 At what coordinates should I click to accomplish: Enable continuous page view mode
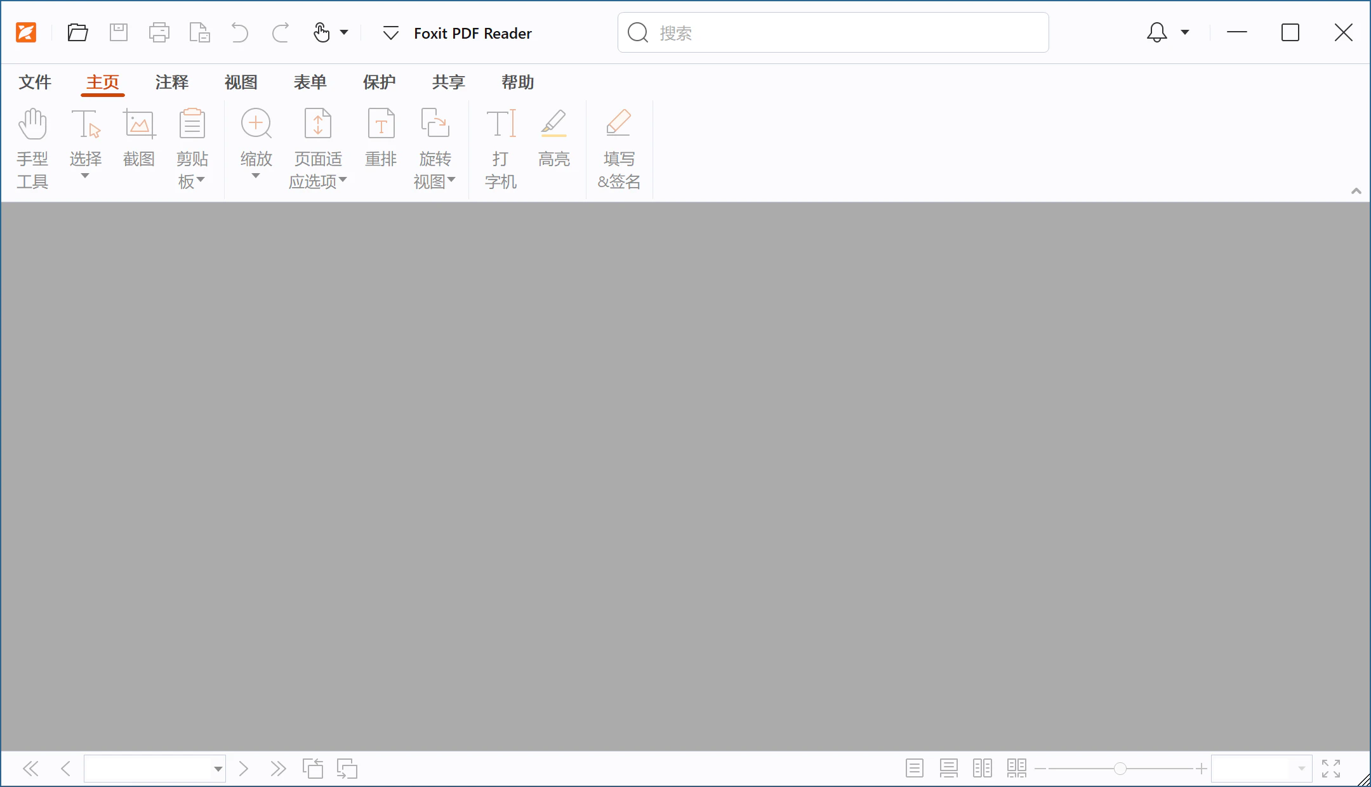click(949, 769)
